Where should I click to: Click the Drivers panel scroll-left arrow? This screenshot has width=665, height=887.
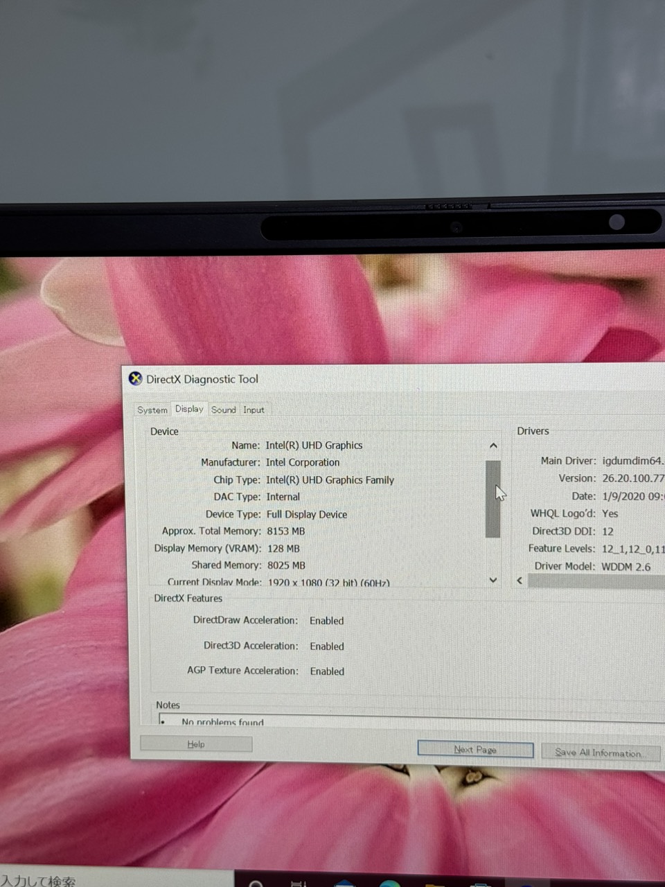click(x=520, y=581)
